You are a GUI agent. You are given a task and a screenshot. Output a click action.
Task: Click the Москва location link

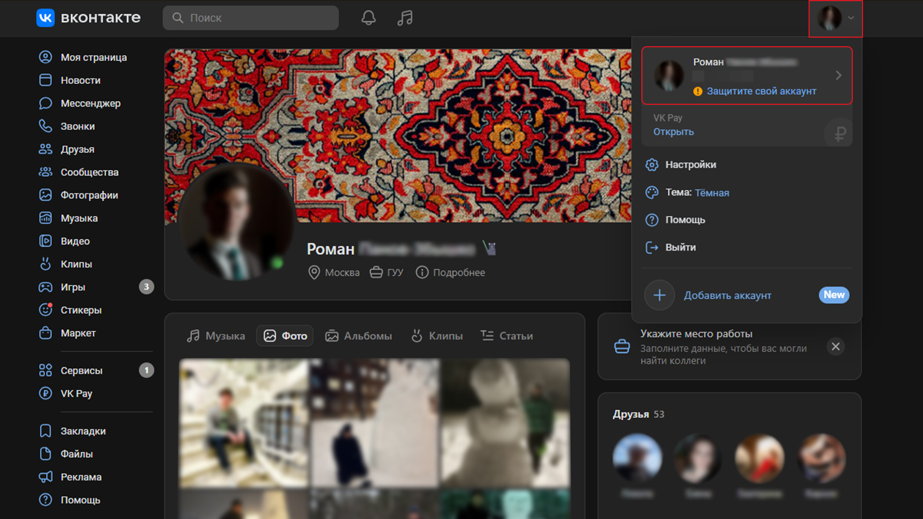click(x=334, y=273)
